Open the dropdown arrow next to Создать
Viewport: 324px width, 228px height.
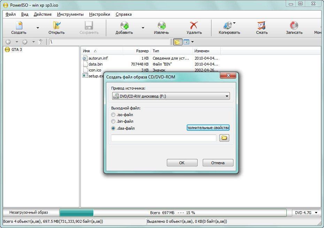coord(38,28)
